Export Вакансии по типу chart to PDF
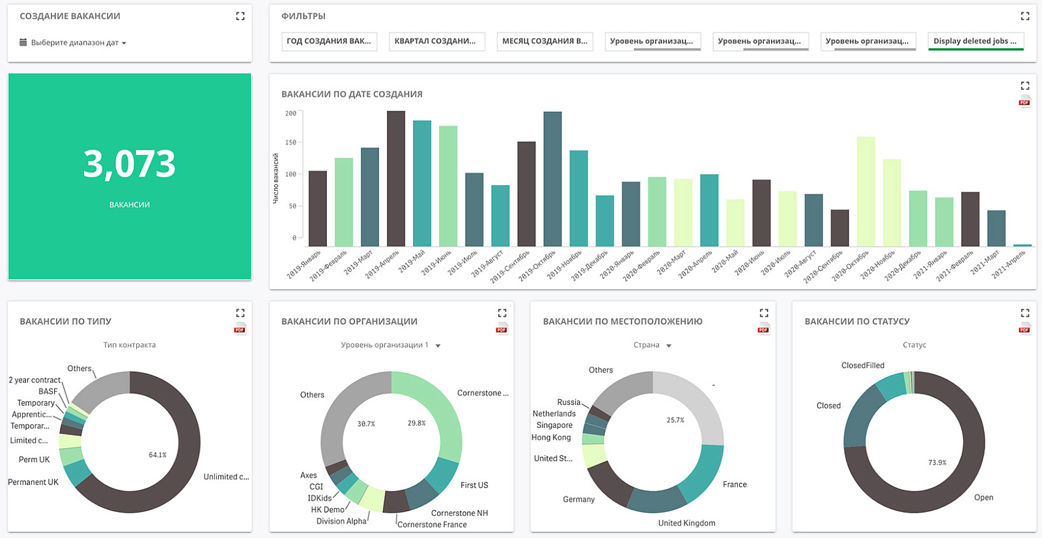 (240, 328)
